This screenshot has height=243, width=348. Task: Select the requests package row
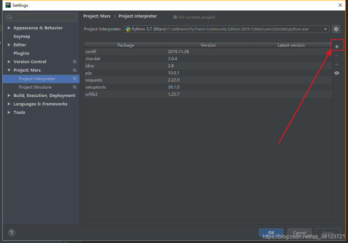208,80
